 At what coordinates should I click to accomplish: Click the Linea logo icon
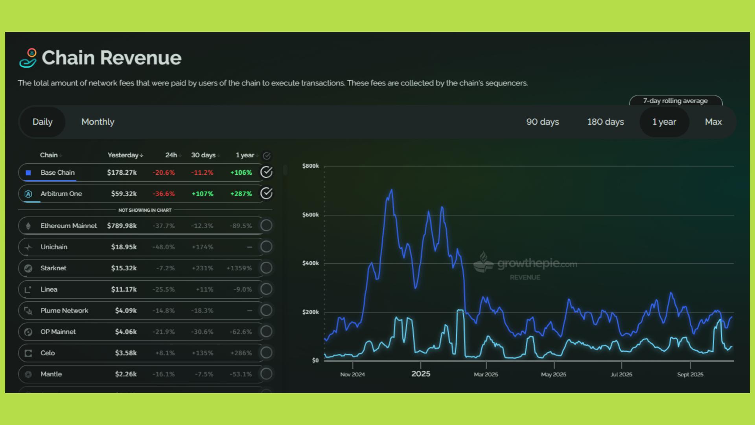pyautogui.click(x=28, y=290)
